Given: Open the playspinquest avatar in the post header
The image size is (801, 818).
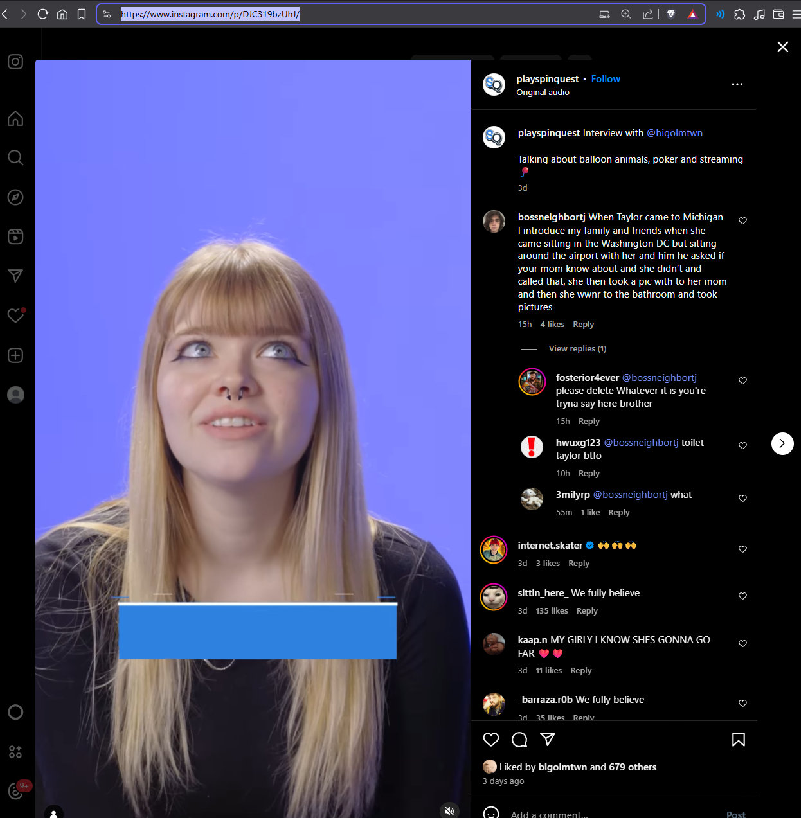Looking at the screenshot, I should pos(494,84).
